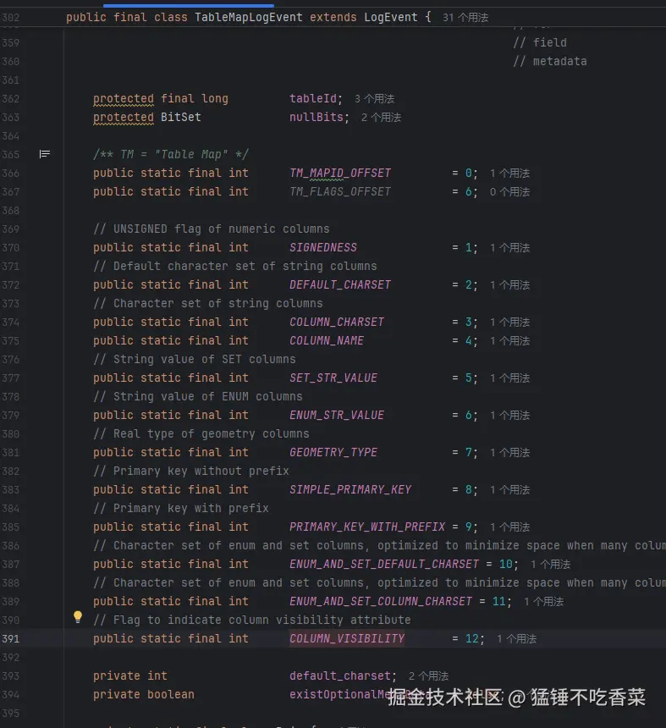This screenshot has height=728, width=666.
Task: Click the DEFAULT_CHARSET constant
Action: 340,284
